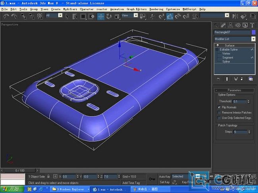Screen dimensions: 258x193
Task: Select the Segment sub-object level
Action: pos(228,58)
